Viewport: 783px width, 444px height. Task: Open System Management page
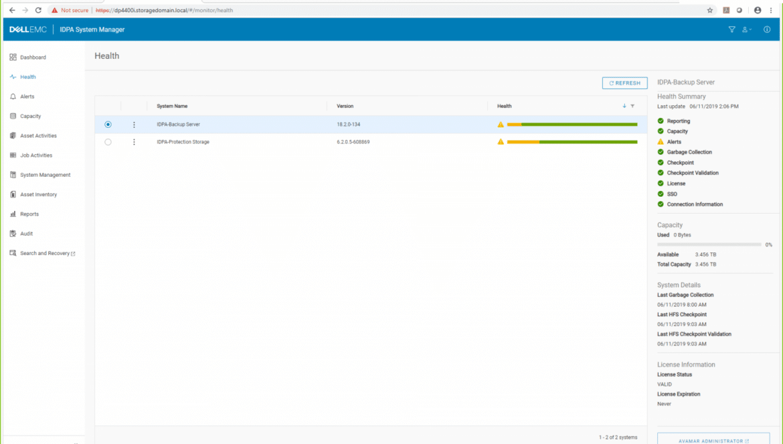pos(46,175)
